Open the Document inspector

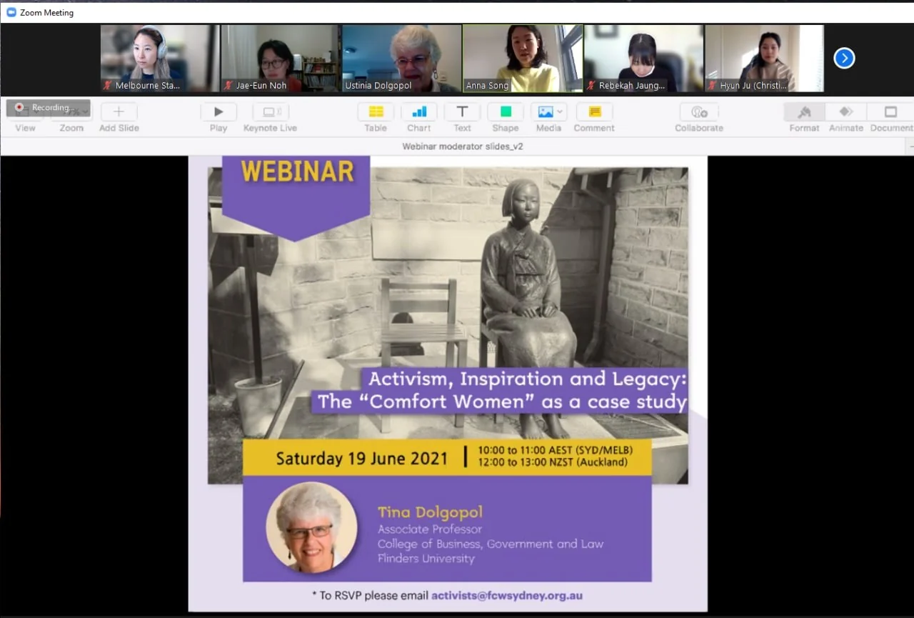click(890, 111)
